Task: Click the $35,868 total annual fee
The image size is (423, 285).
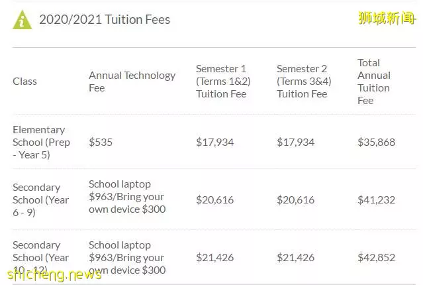Action: point(376,142)
